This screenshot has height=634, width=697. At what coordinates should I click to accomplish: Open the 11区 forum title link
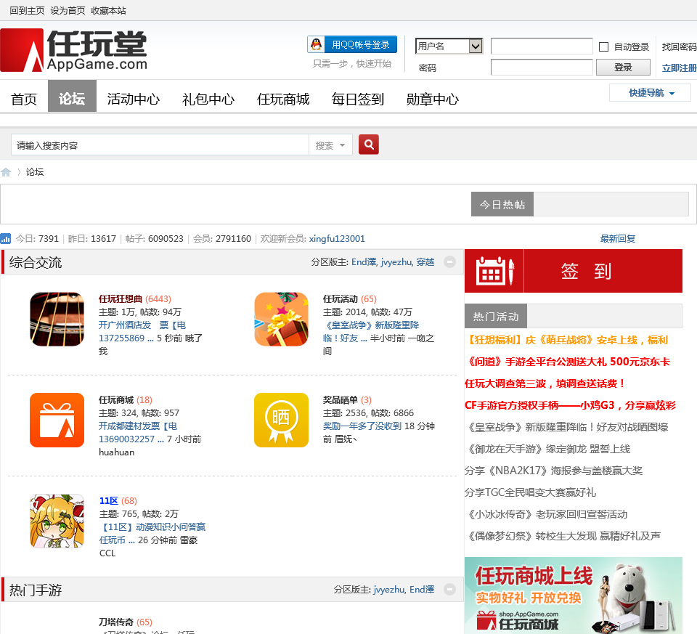(x=108, y=501)
